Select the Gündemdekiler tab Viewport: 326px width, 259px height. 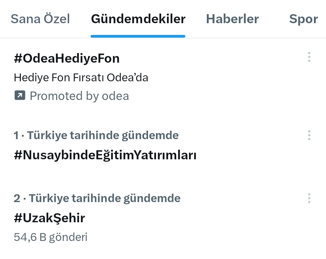point(138,19)
